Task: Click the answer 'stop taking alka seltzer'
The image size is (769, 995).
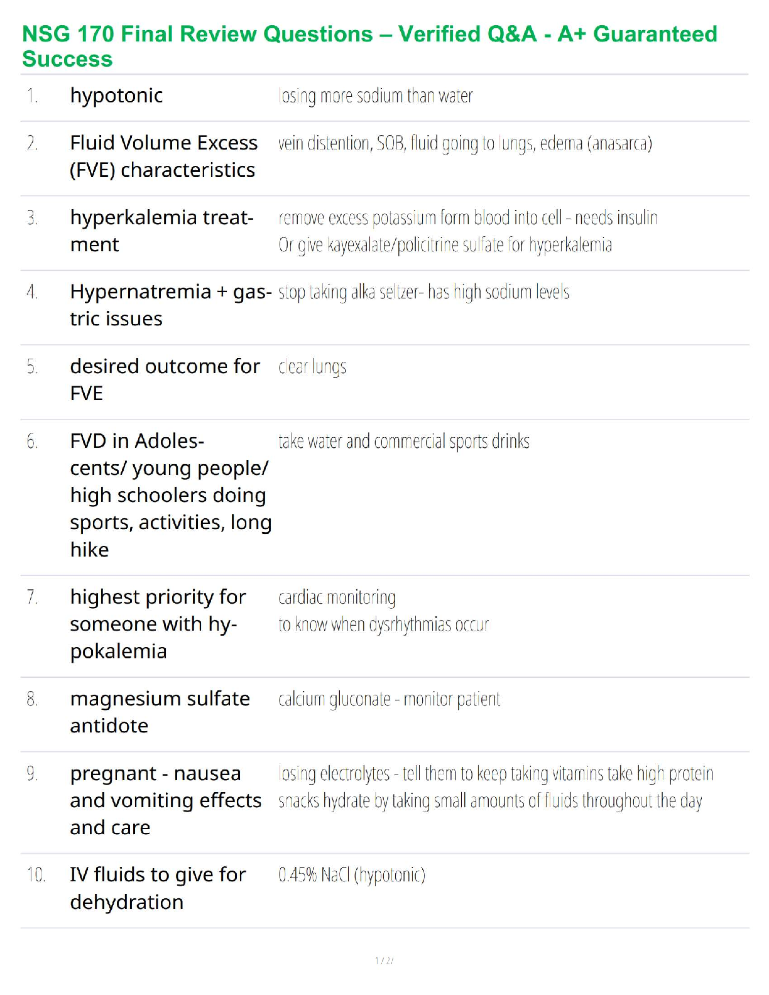Action: (423, 292)
